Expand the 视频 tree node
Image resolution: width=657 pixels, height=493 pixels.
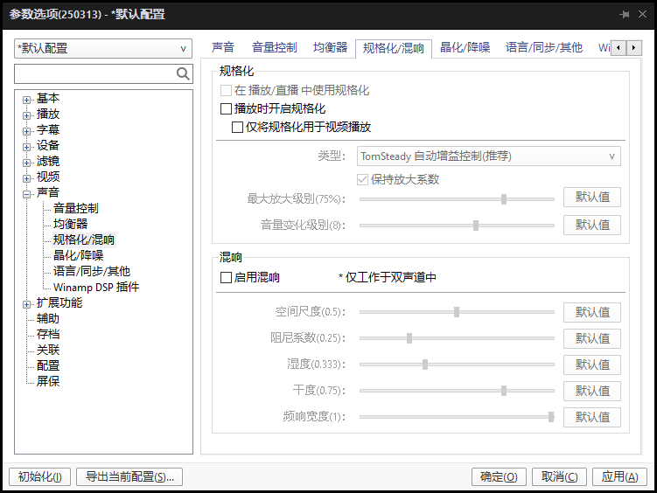click(x=27, y=178)
